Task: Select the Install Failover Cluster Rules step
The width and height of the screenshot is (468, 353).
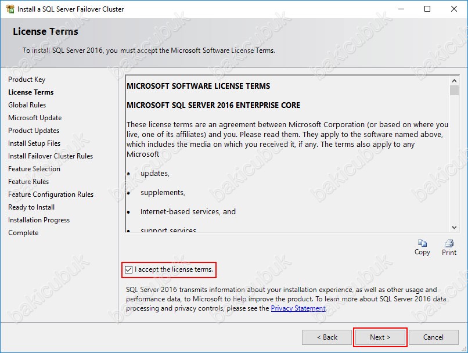Action: tap(51, 156)
